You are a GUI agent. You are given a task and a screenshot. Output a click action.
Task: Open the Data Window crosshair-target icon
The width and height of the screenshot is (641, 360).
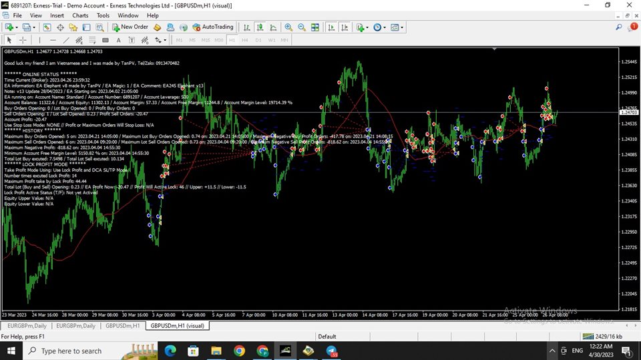click(60, 27)
